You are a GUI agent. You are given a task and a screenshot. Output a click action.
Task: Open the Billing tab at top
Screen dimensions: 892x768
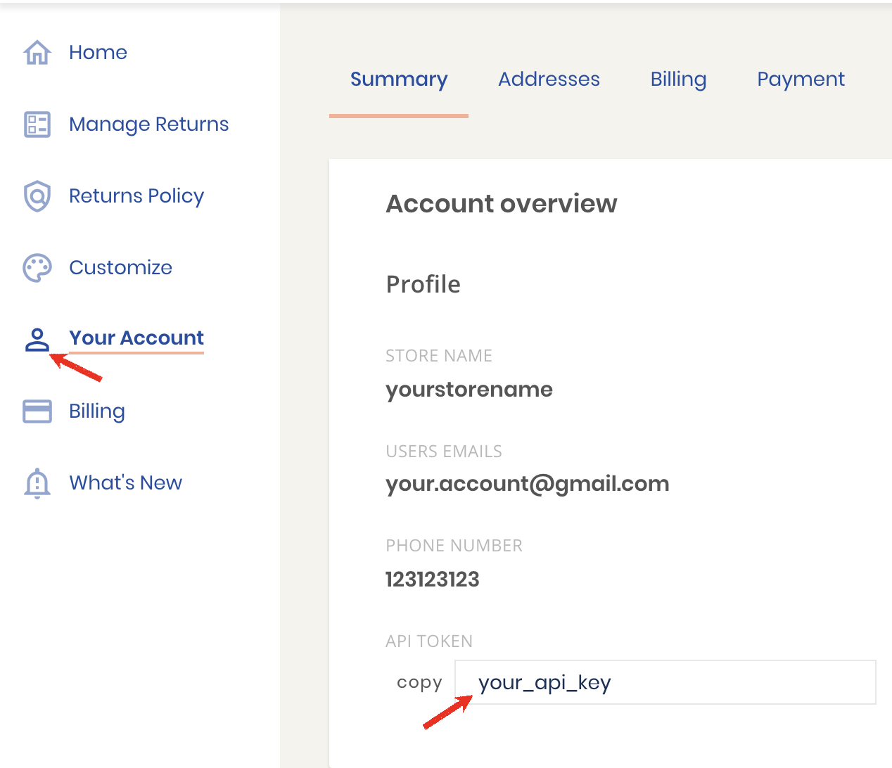[678, 79]
